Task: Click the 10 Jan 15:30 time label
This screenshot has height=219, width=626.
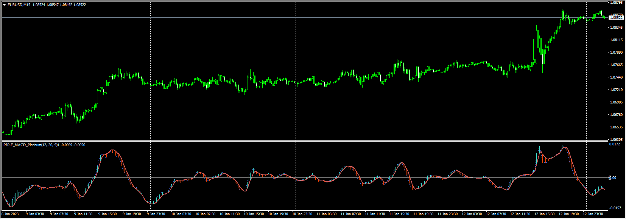Action: [x=254, y=214]
